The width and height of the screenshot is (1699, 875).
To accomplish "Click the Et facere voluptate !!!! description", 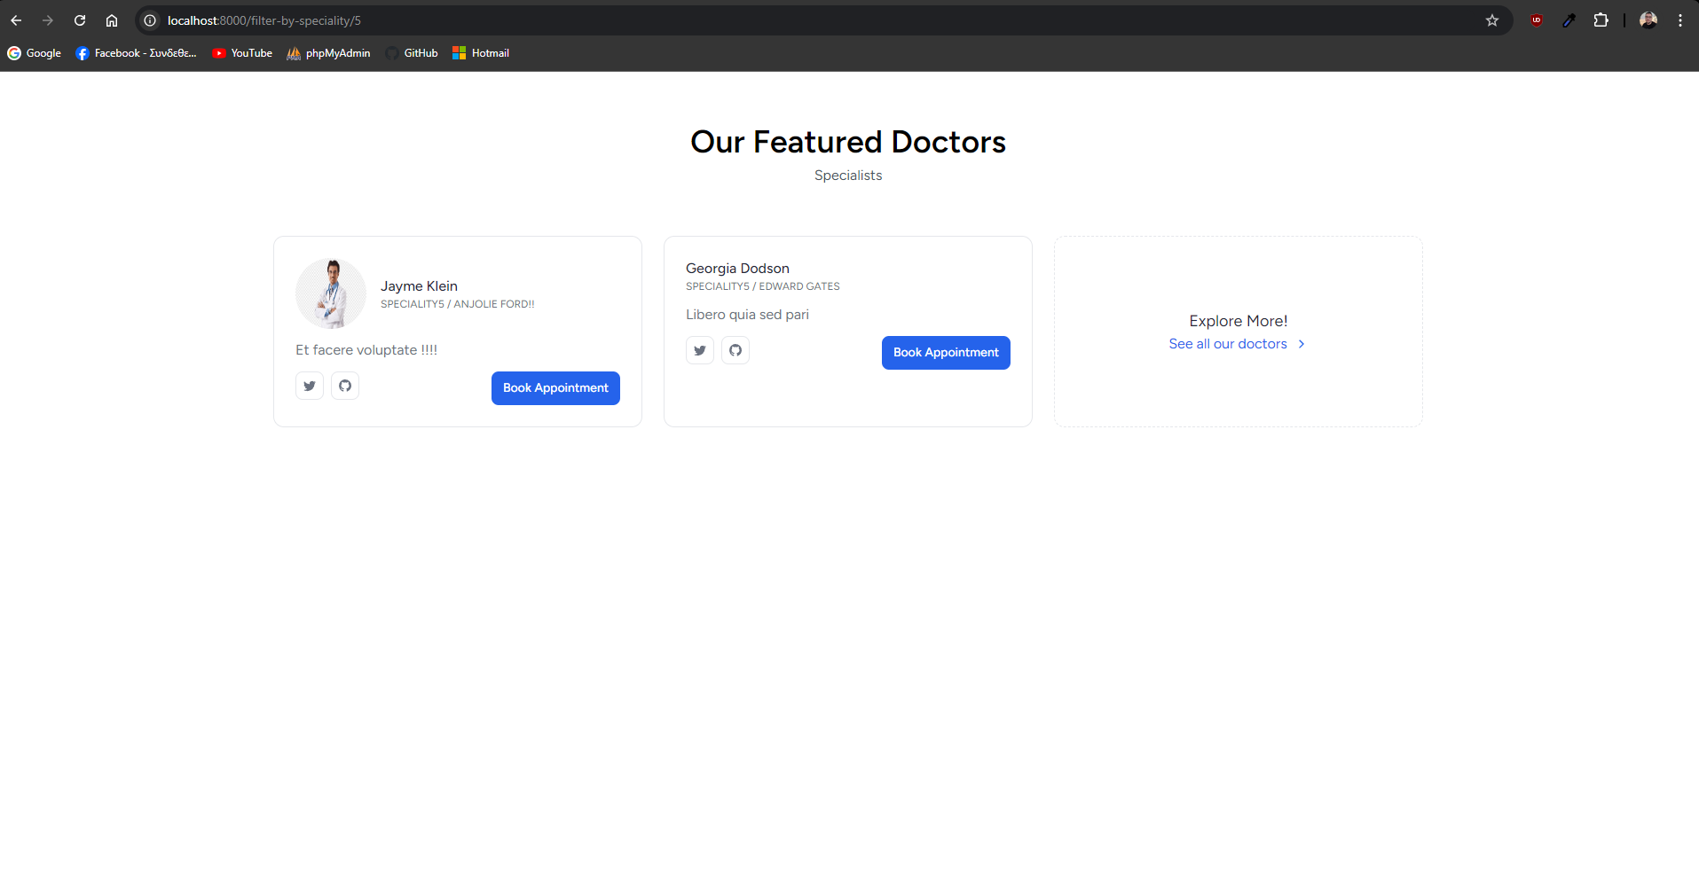I will click(366, 350).
